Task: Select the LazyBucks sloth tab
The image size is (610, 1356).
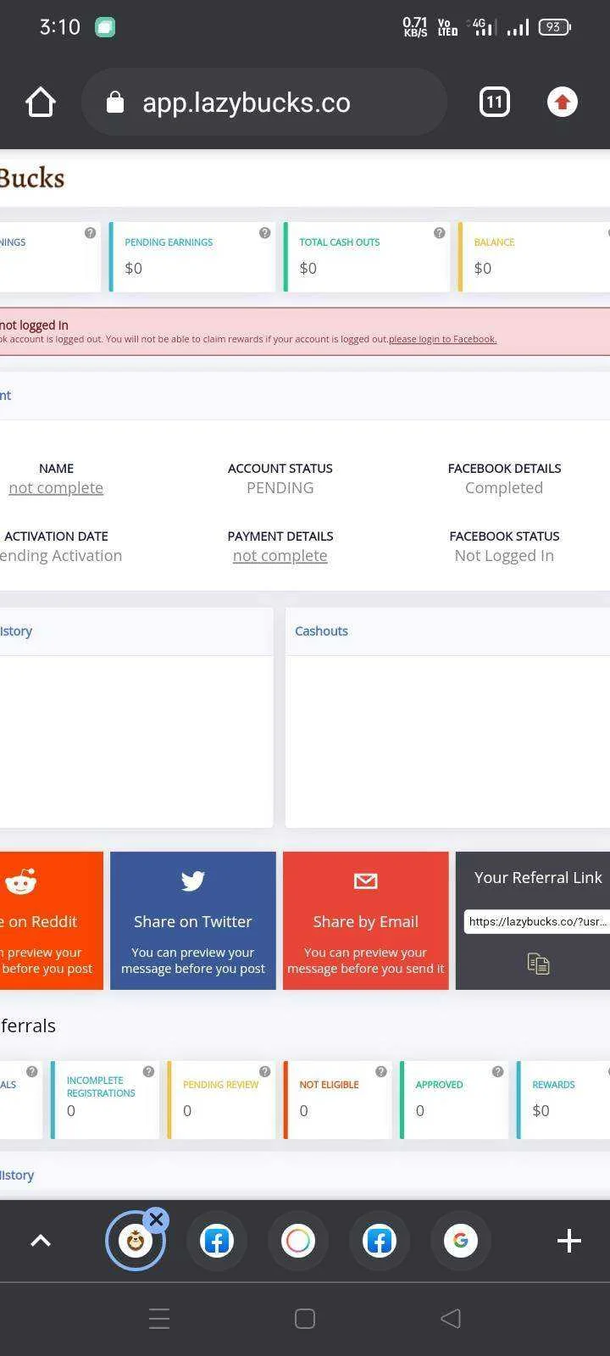Action: coord(135,1242)
